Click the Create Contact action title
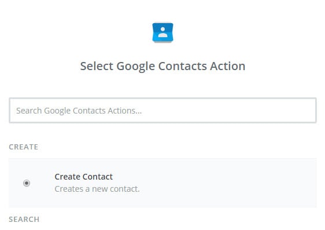 click(x=83, y=177)
